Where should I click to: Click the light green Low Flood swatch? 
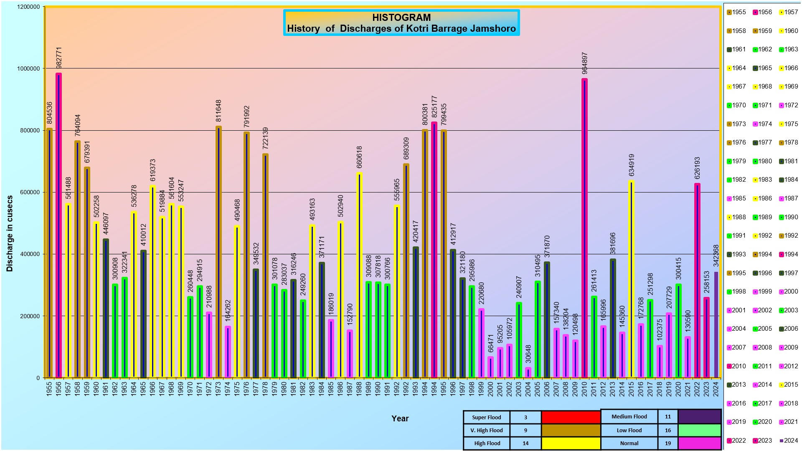tap(700, 430)
